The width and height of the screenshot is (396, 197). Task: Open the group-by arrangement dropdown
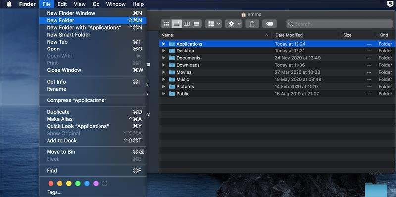pyautogui.click(x=214, y=24)
